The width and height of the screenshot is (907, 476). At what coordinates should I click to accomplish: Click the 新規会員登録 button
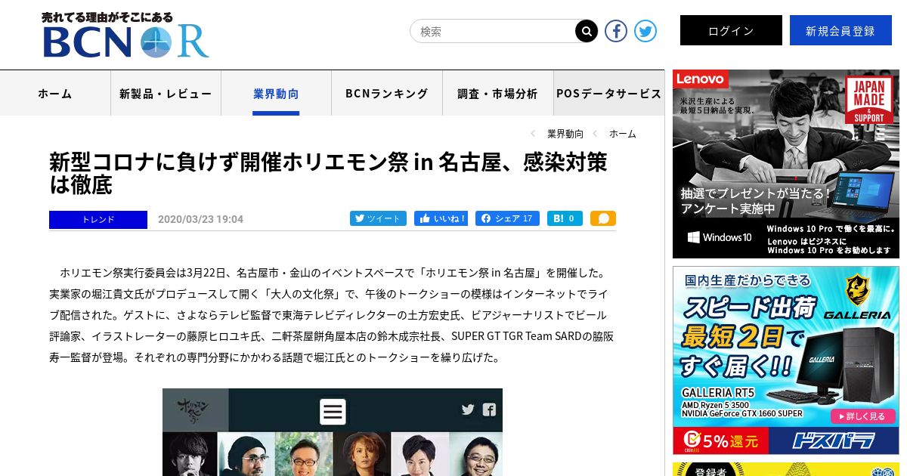tap(840, 30)
